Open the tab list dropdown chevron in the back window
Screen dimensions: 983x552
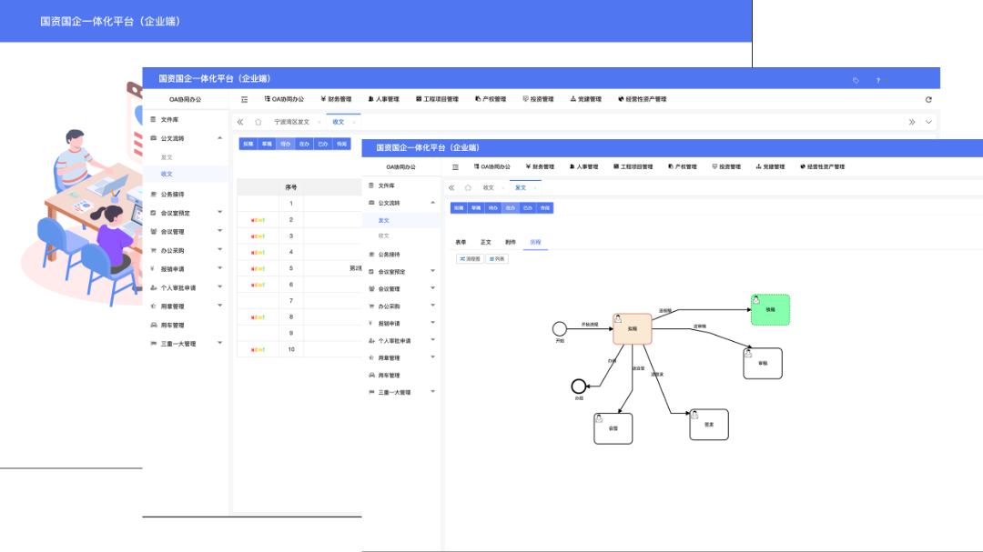coord(928,122)
